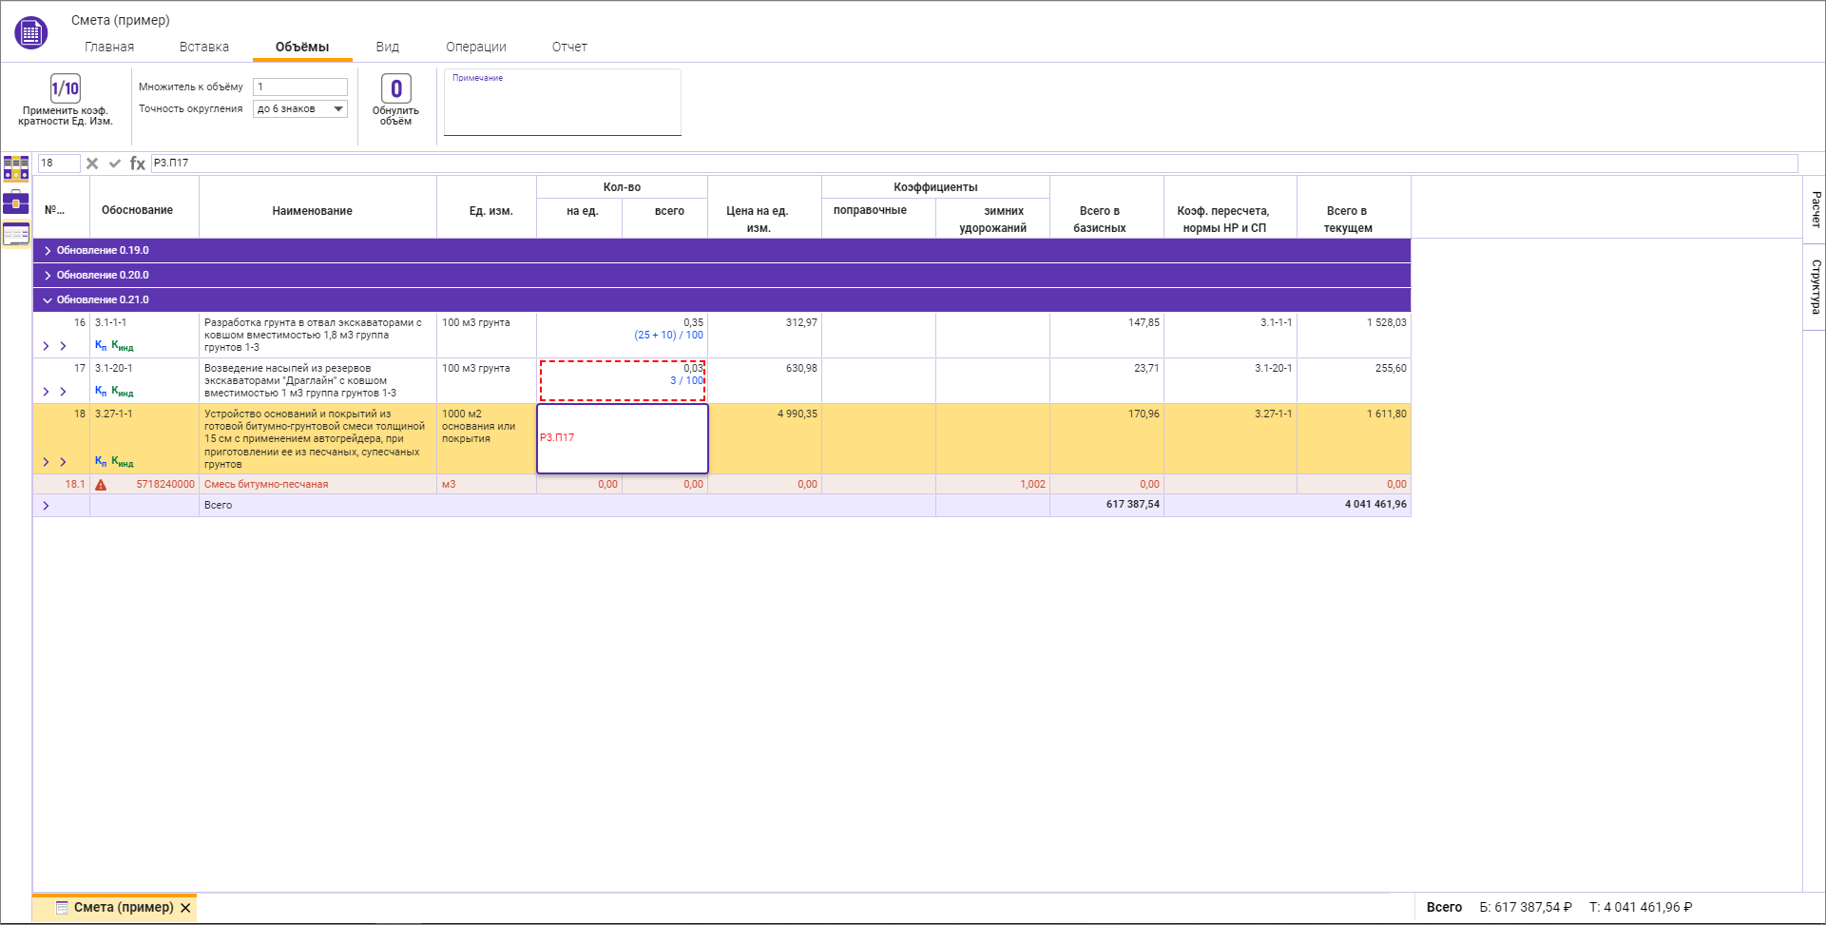Open the Операции tab
Screen dimensions: 1826x925
(x=476, y=47)
